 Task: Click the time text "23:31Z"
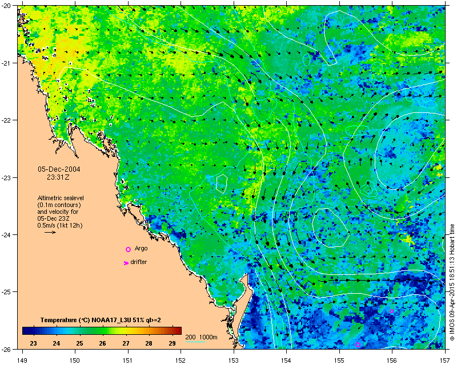pos(58,177)
